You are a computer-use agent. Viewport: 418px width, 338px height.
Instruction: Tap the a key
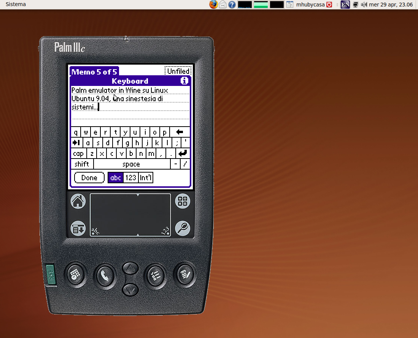pos(88,143)
